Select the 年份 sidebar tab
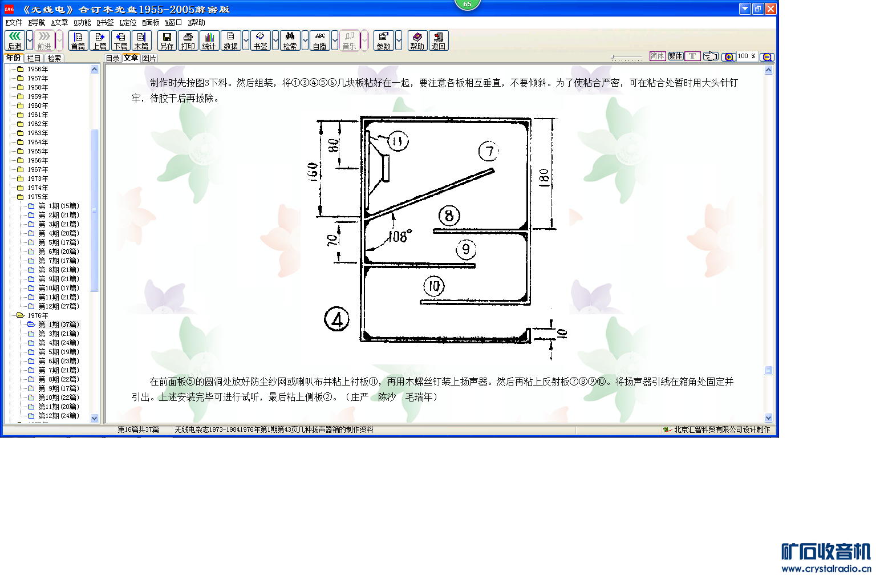The height and width of the screenshot is (576, 876). 14,58
